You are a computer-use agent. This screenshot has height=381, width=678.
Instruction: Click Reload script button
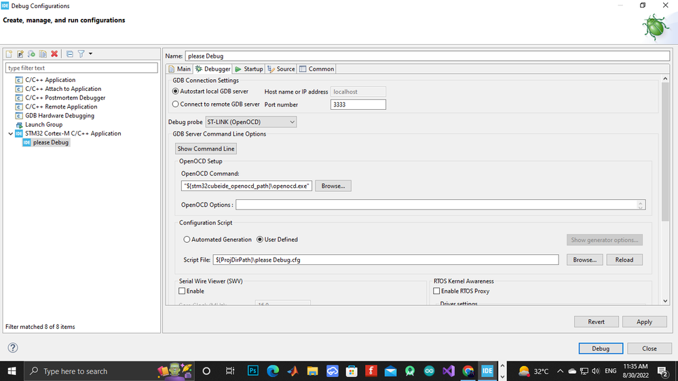coord(624,260)
